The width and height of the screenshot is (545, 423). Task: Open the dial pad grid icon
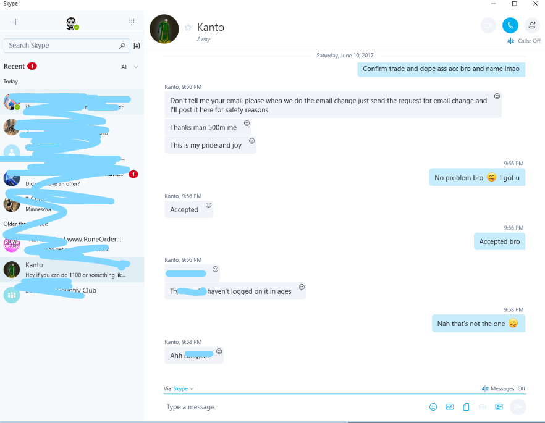point(132,22)
